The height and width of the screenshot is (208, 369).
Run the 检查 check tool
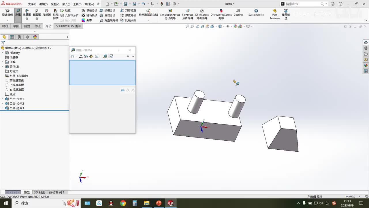(65, 10)
